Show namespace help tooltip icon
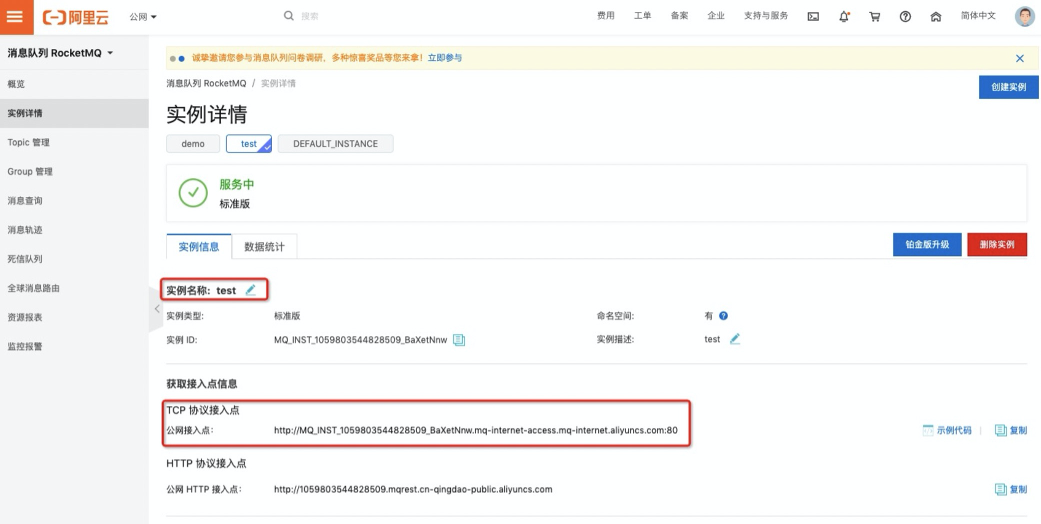 (x=723, y=316)
